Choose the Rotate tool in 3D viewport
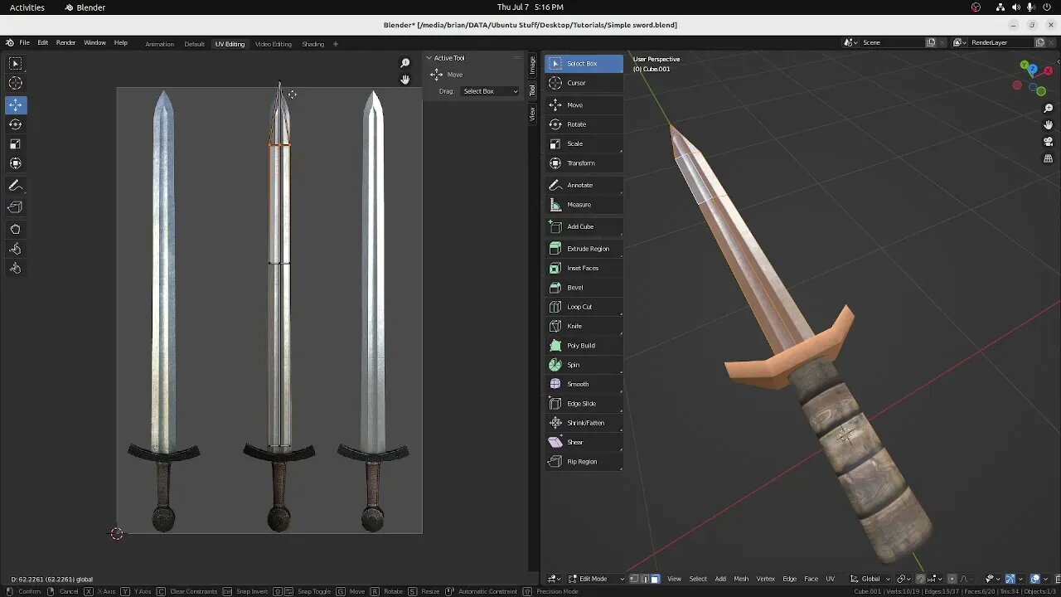 584,124
